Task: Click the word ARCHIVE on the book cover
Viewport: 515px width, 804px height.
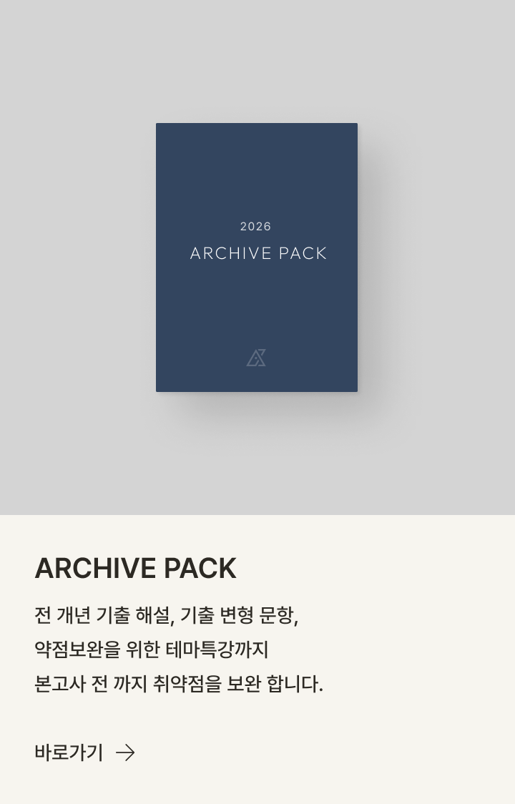Action: [x=231, y=253]
